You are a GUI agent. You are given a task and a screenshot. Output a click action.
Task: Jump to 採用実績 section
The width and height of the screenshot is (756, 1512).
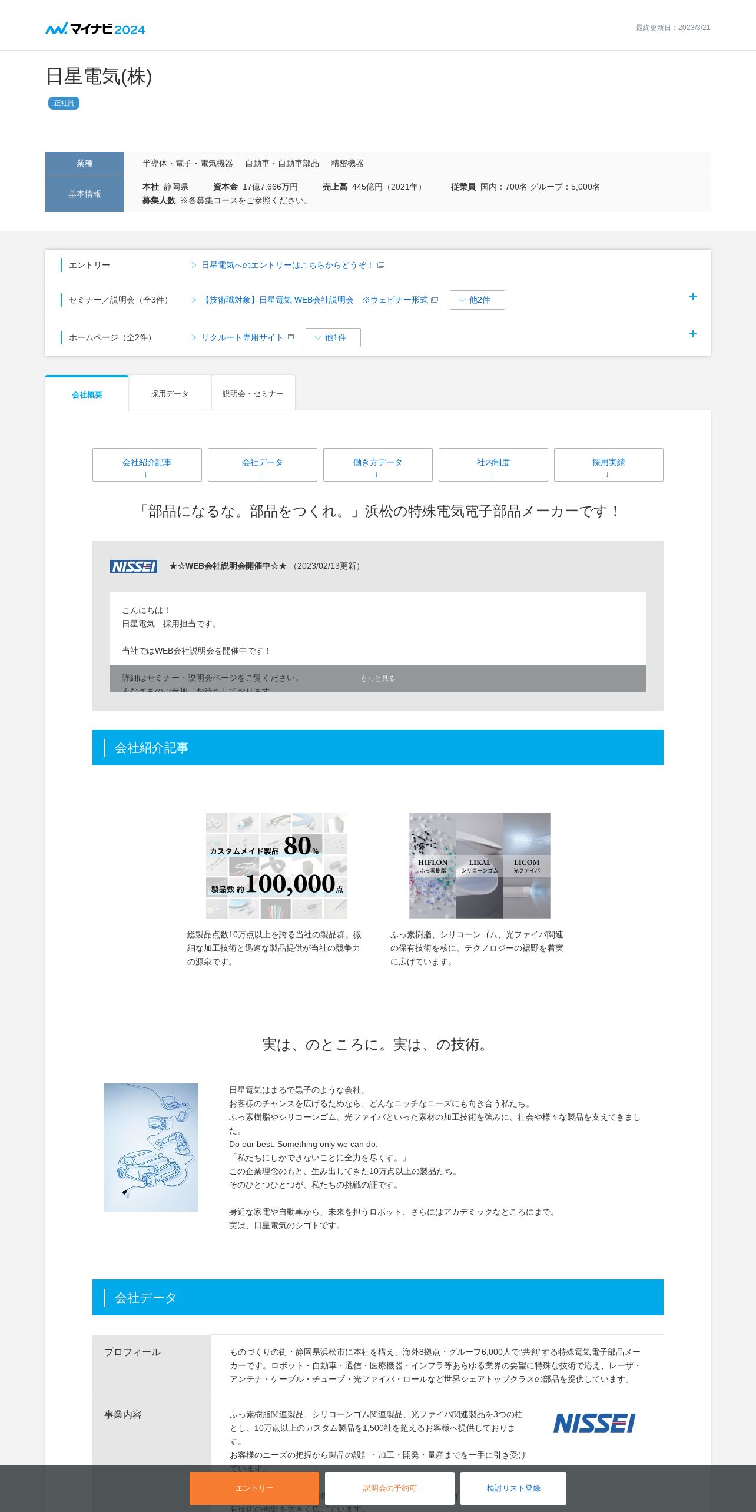point(609,465)
